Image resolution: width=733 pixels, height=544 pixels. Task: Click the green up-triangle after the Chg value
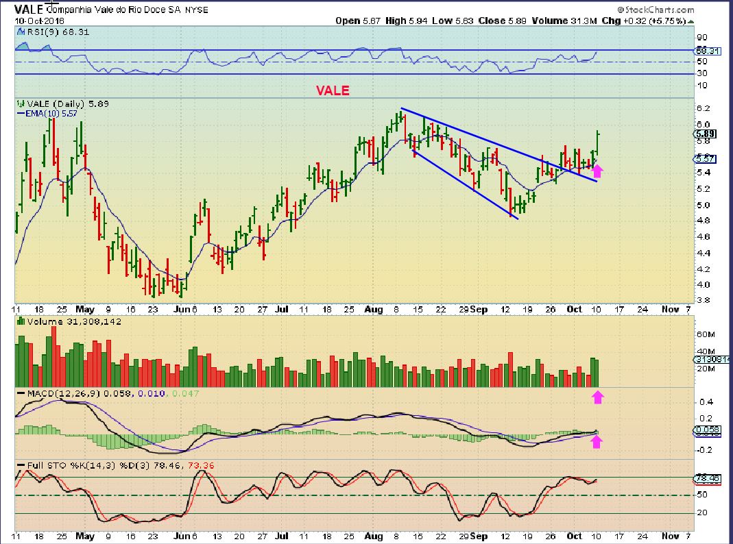tap(691, 21)
